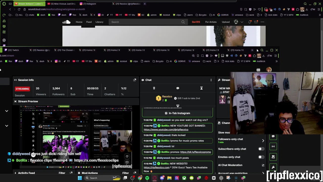Click viewers count 20 stat
This screenshot has width=323, height=182.
click(37, 88)
